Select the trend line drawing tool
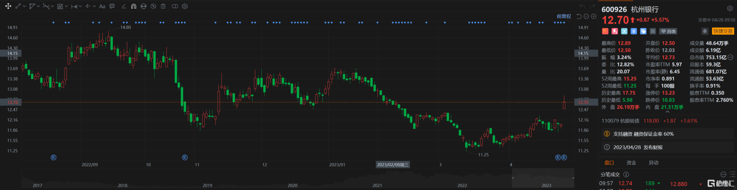The width and height of the screenshot is (737, 190). coord(18,6)
